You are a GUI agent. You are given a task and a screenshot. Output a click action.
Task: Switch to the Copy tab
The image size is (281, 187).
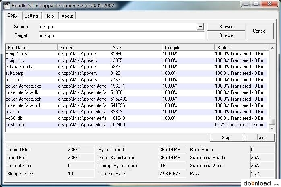[12, 16]
